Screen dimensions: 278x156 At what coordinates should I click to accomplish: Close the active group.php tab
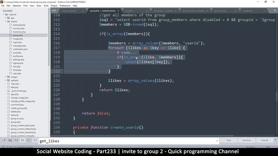click(x=118, y=11)
